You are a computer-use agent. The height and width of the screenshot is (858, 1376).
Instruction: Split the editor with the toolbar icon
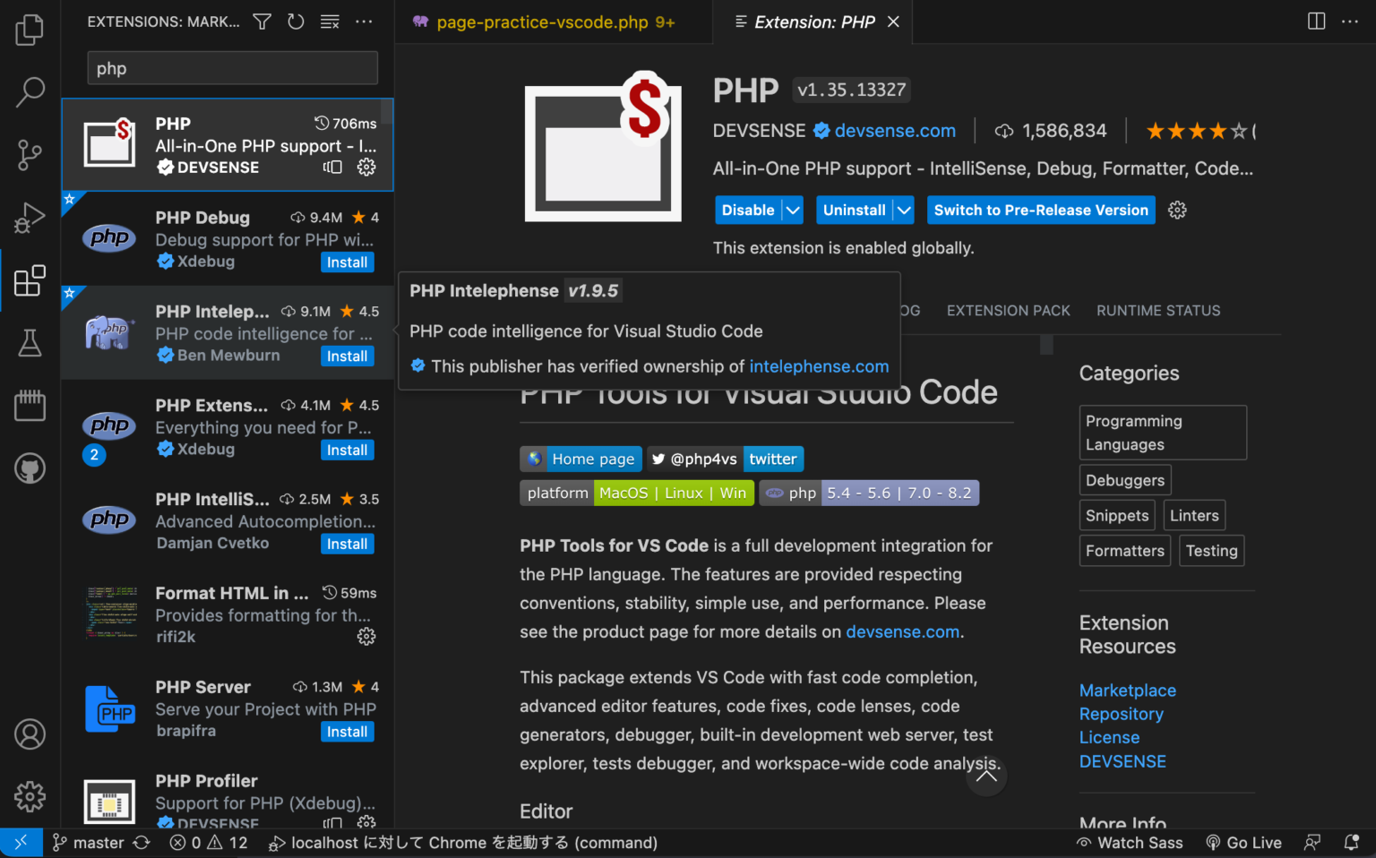1316,21
